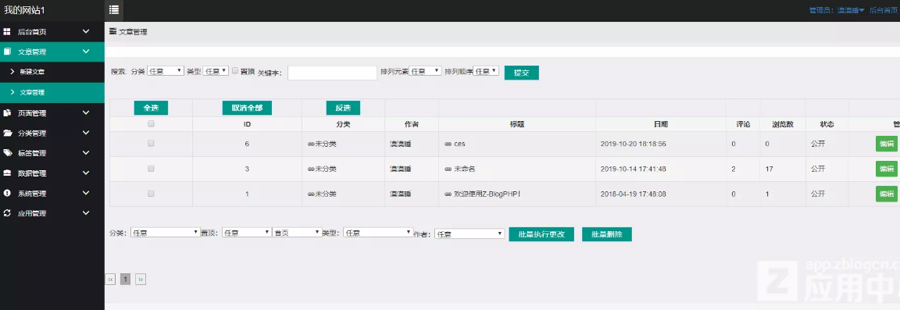Open the 类型 dropdown in search bar

tap(216, 71)
